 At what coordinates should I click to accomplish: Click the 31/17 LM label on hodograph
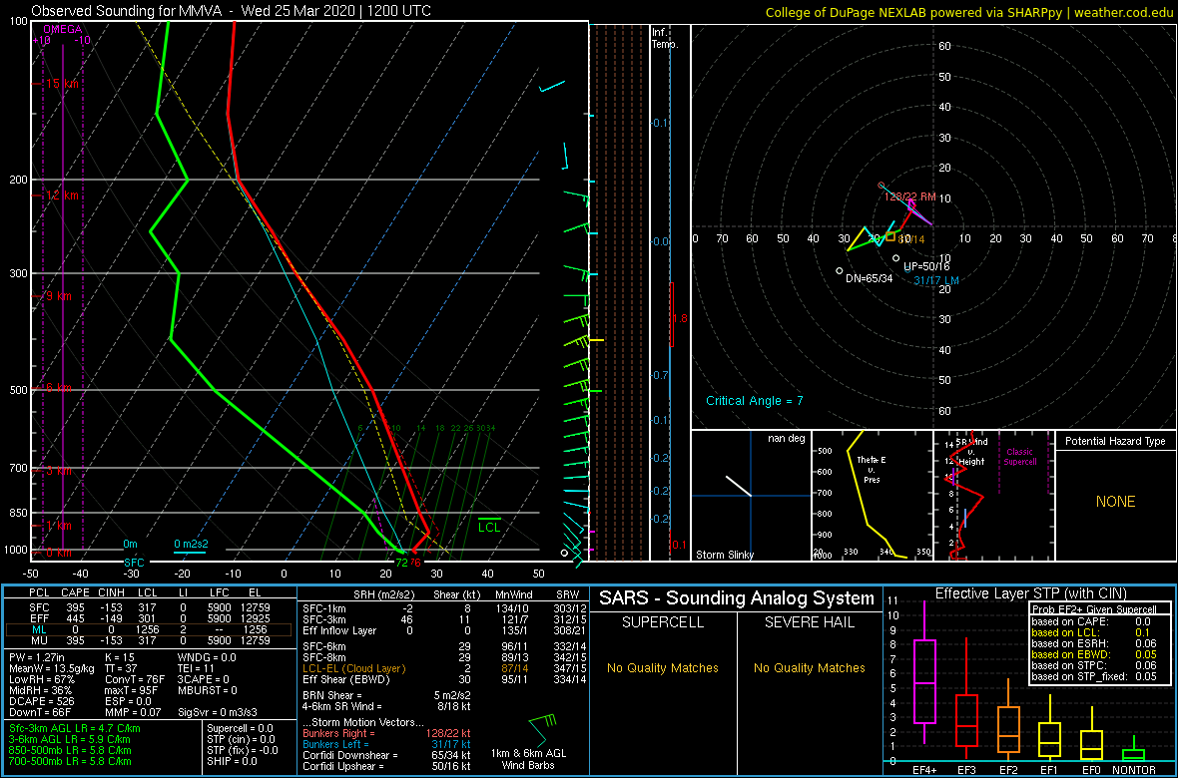(936, 280)
